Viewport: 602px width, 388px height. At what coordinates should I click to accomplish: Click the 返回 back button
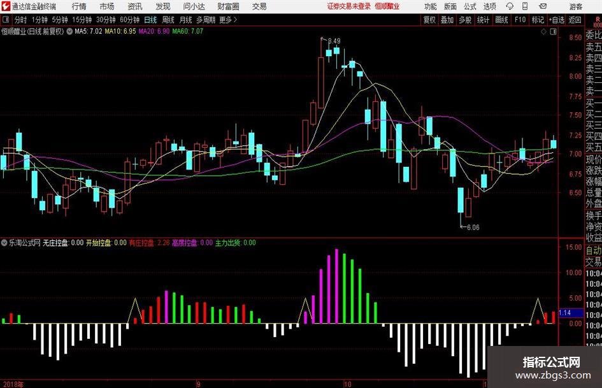(575, 20)
